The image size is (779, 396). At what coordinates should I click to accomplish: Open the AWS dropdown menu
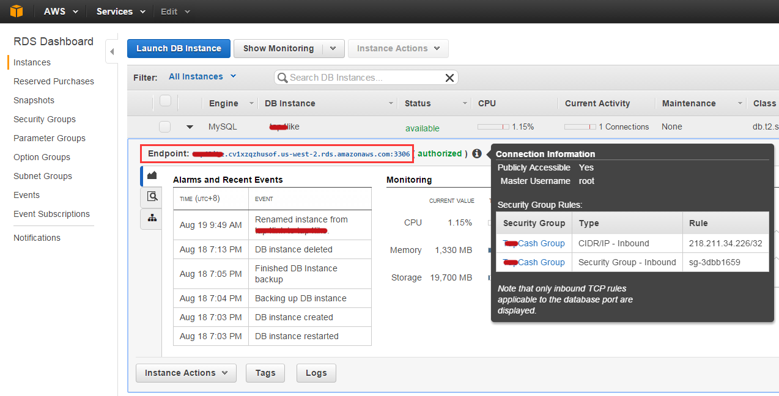61,12
